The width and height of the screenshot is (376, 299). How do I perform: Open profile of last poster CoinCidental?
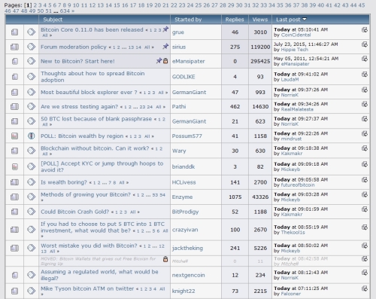pyautogui.click(x=296, y=35)
